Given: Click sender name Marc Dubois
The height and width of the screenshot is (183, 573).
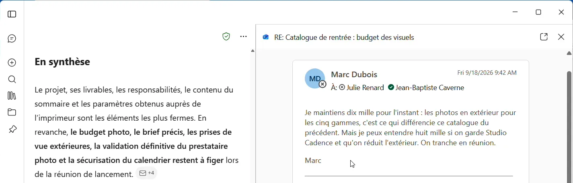Looking at the screenshot, I should pyautogui.click(x=354, y=74).
